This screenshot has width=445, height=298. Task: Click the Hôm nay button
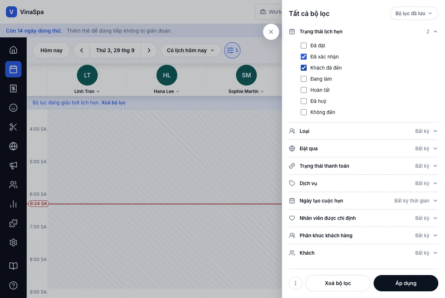[52, 50]
